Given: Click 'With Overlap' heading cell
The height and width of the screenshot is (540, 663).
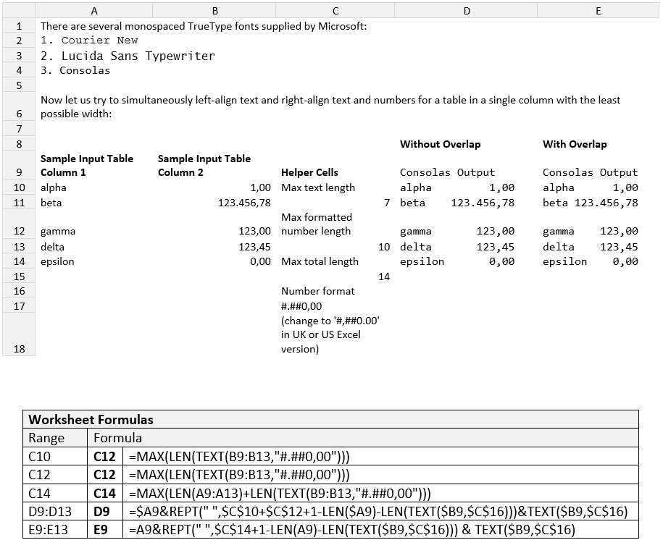Looking at the screenshot, I should [575, 144].
